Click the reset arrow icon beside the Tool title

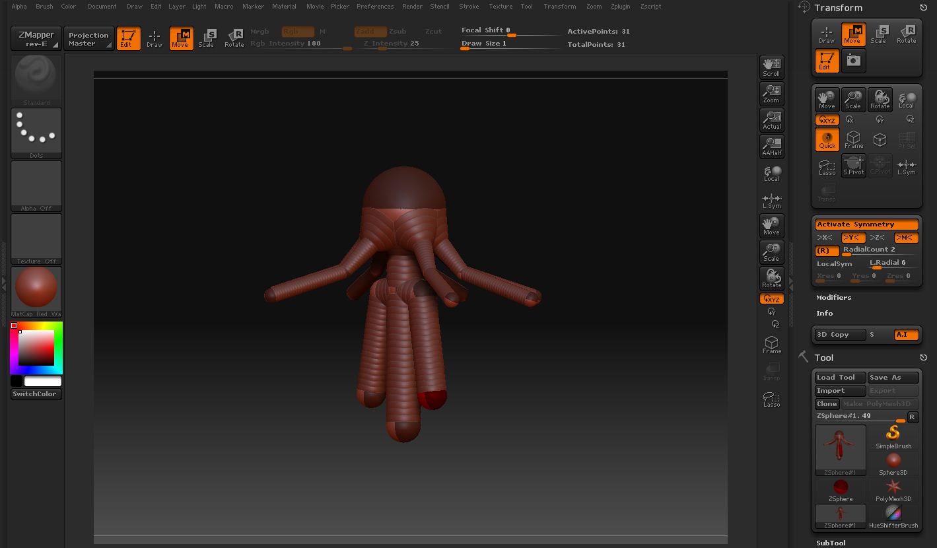[923, 358]
